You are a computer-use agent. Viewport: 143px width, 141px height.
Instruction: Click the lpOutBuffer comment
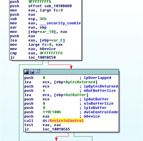pyautogui.click(x=96, y=99)
